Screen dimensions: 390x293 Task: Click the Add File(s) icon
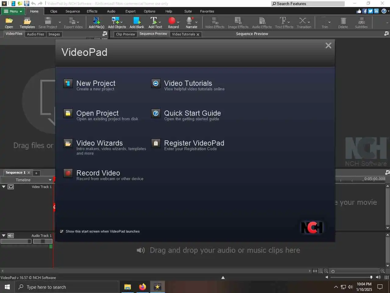tap(96, 21)
